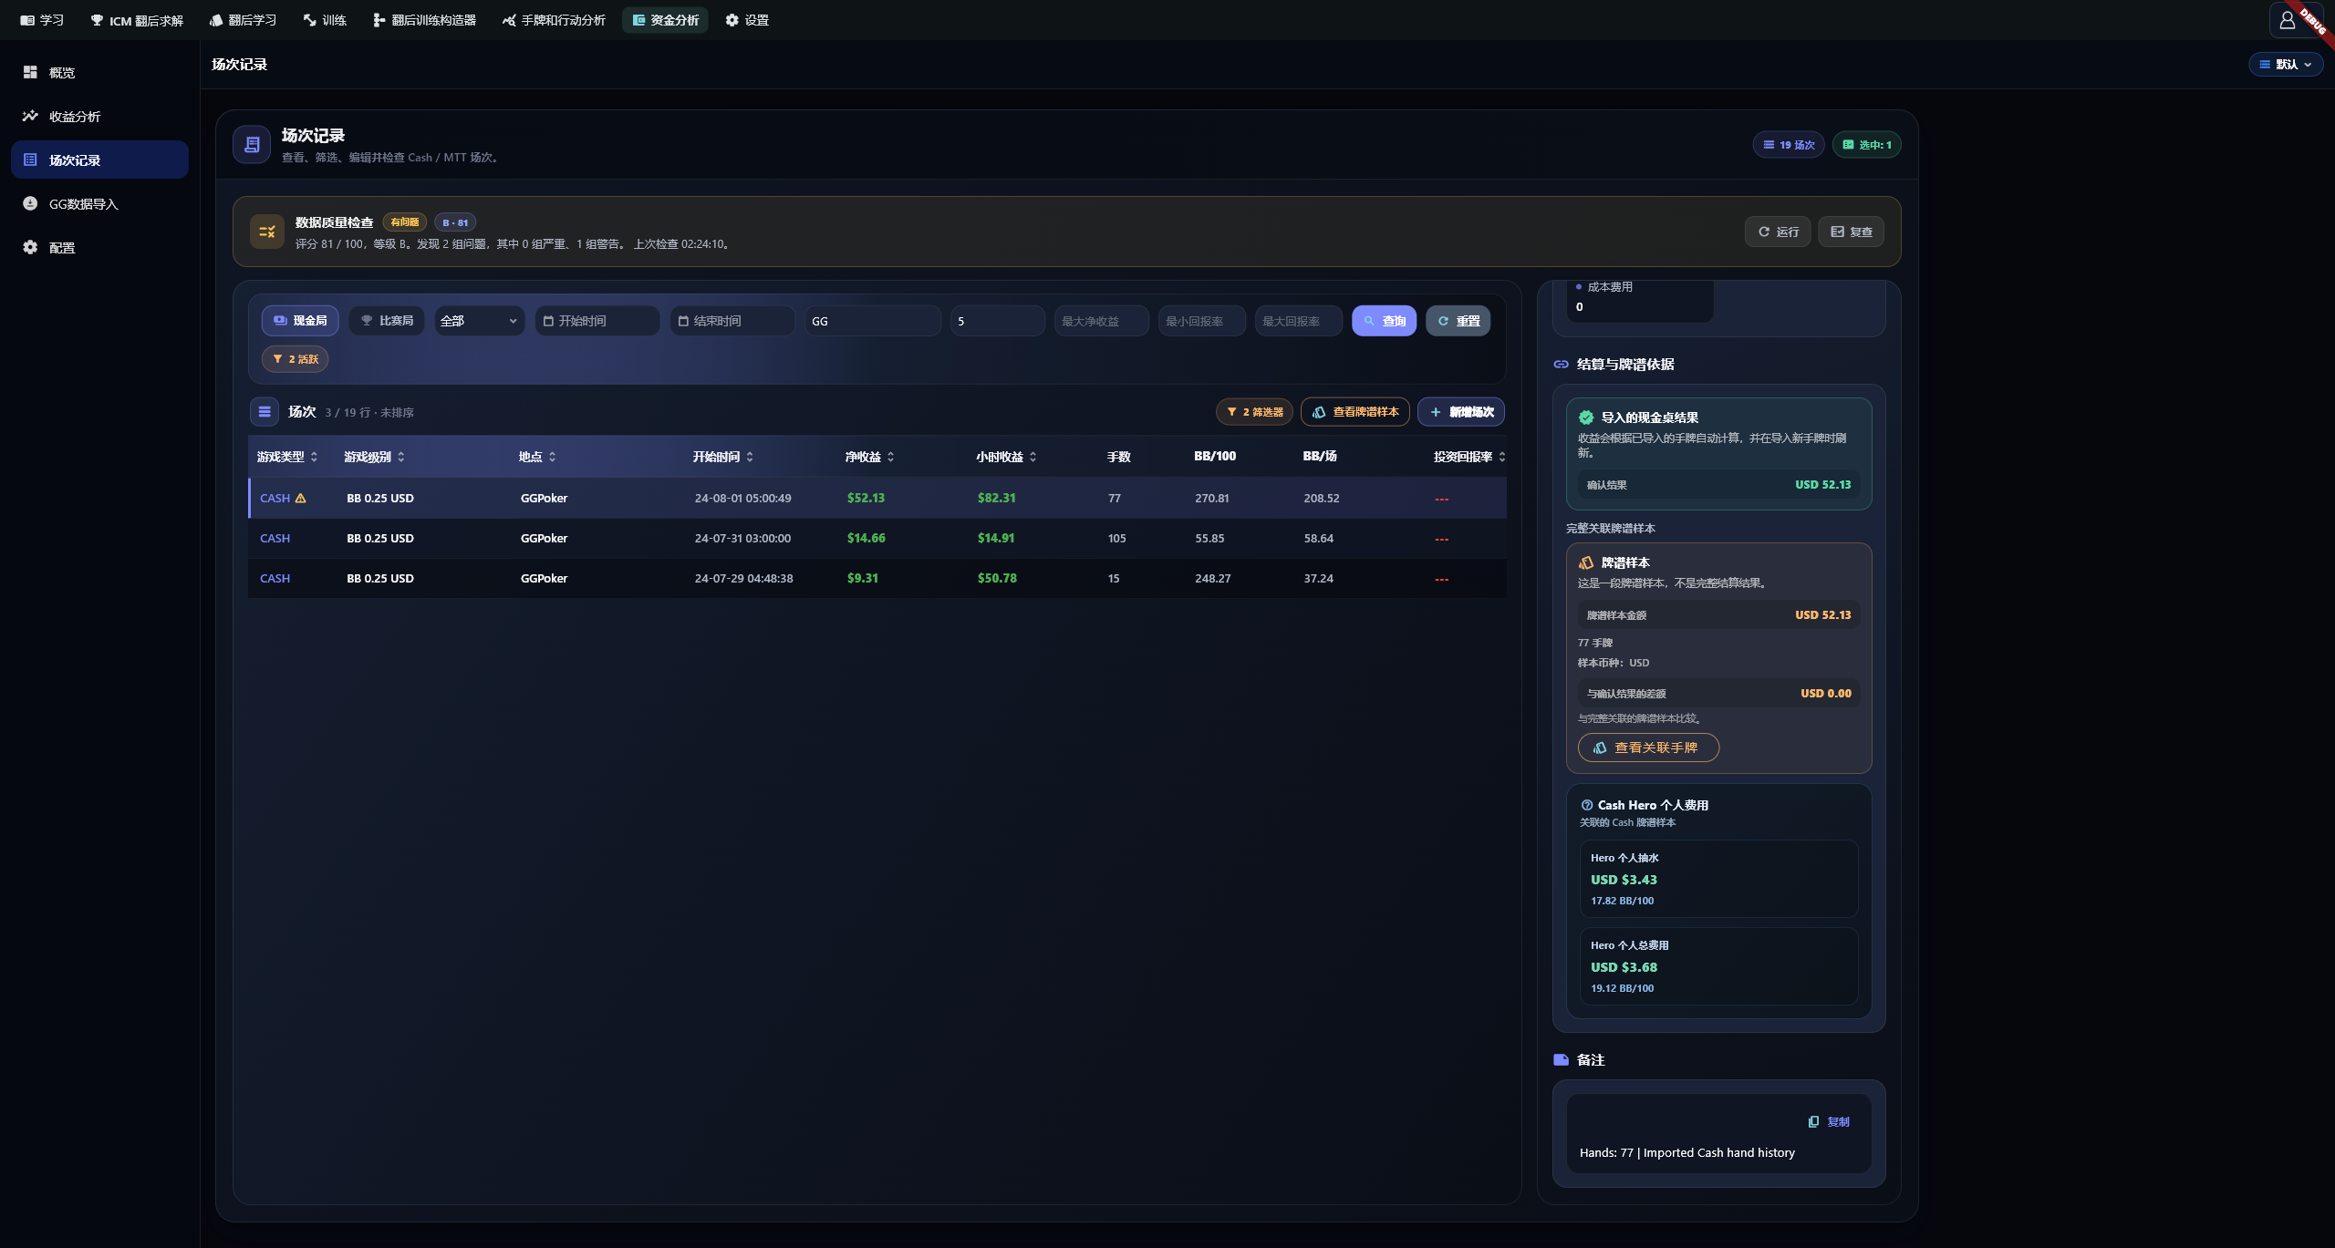
Task: Click the warning triangle on first CASH row
Action: (300, 498)
